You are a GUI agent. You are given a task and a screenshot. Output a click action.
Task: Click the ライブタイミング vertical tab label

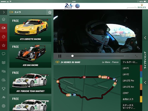tap(145, 60)
